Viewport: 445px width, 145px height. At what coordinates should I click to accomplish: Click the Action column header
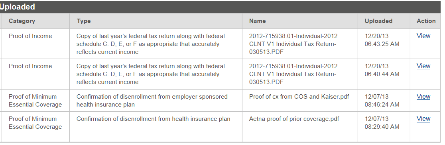(x=426, y=21)
